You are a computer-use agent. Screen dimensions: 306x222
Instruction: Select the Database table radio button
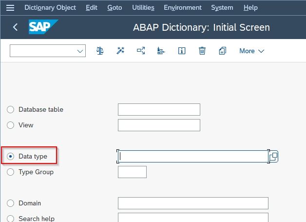click(10, 109)
